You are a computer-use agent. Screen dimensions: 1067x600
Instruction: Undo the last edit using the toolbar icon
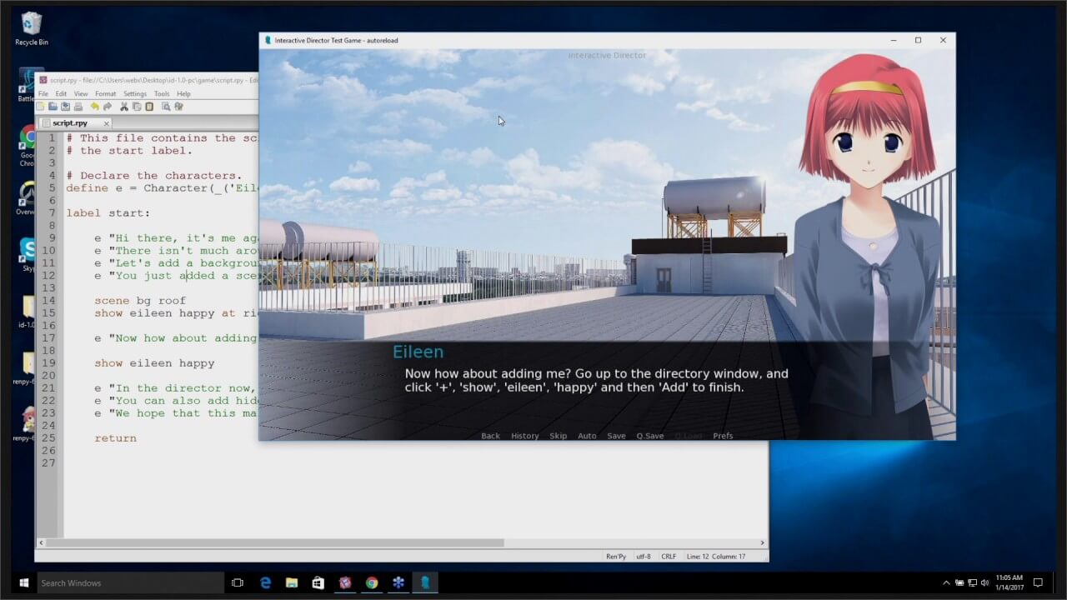pyautogui.click(x=96, y=107)
